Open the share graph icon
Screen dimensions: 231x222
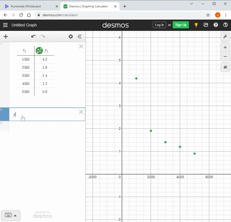tap(206, 25)
